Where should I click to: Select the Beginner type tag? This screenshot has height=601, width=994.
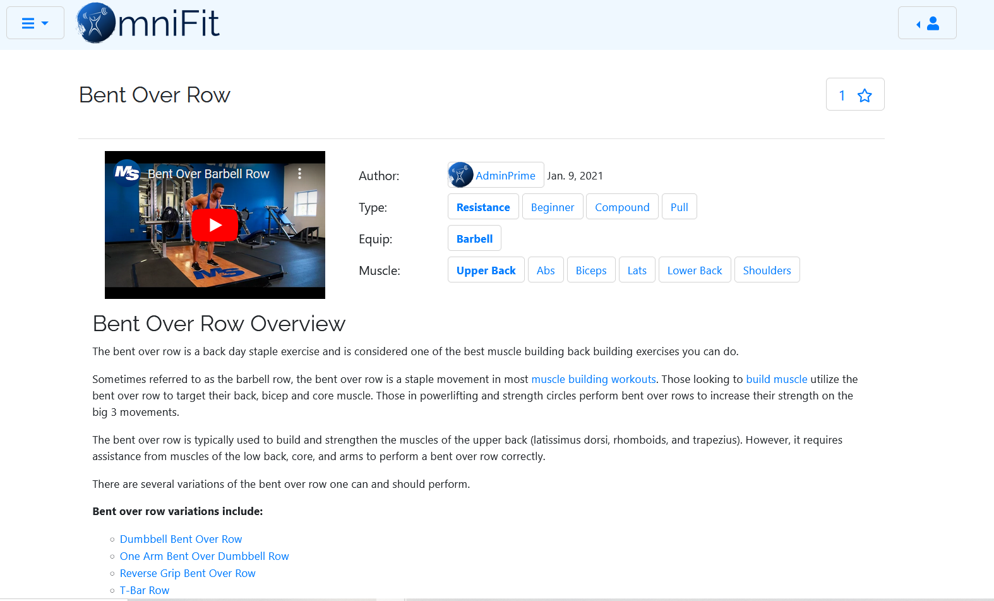tap(553, 207)
